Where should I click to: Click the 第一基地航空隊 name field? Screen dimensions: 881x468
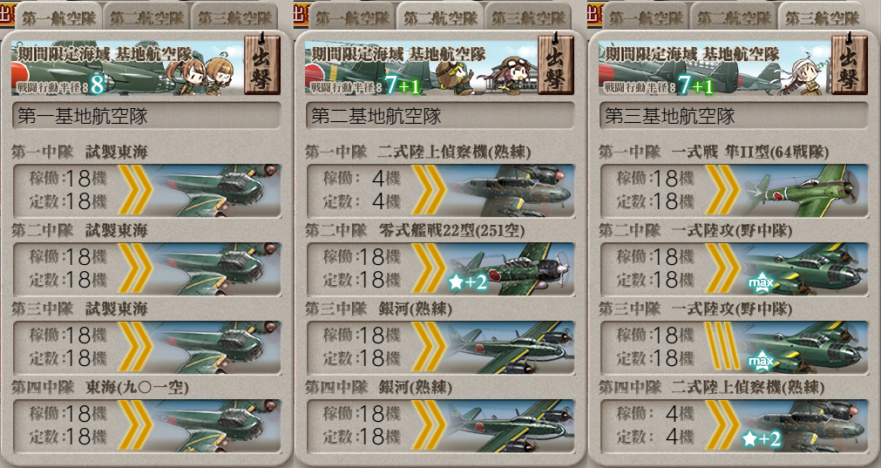(x=146, y=116)
